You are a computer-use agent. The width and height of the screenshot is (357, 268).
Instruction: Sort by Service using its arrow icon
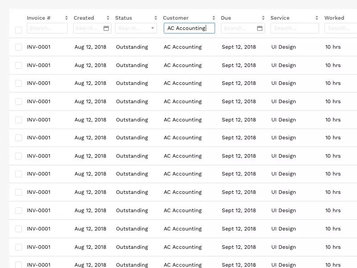pyautogui.click(x=317, y=18)
